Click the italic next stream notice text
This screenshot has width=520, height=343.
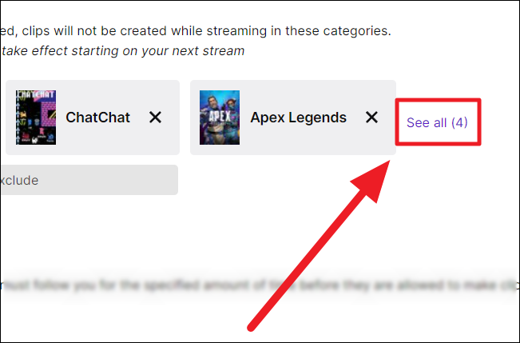point(123,51)
